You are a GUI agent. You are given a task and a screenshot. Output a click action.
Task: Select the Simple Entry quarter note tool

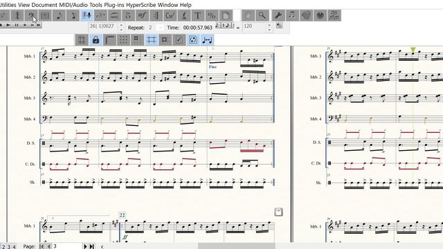tap(59, 15)
